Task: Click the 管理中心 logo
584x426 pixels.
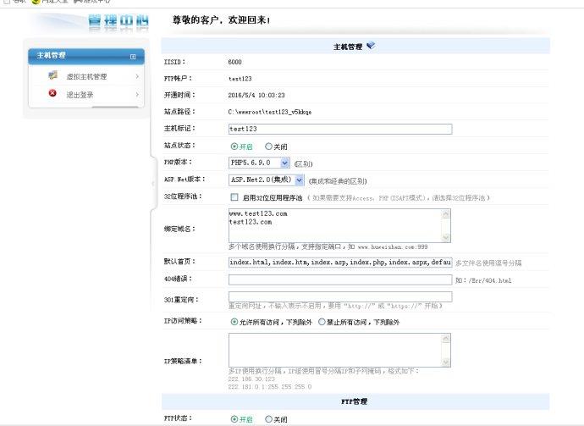Action: [118, 21]
